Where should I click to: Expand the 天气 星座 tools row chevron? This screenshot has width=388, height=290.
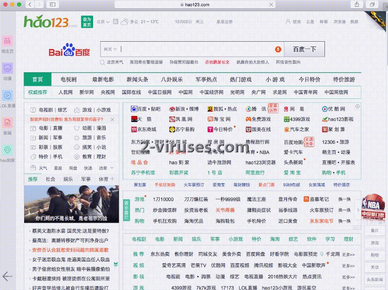coord(113,168)
